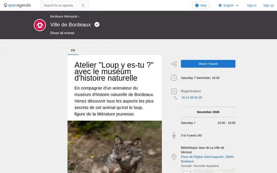The image size is (277, 173).
Task: Open the English language dropdown
Action: click(x=229, y=5)
